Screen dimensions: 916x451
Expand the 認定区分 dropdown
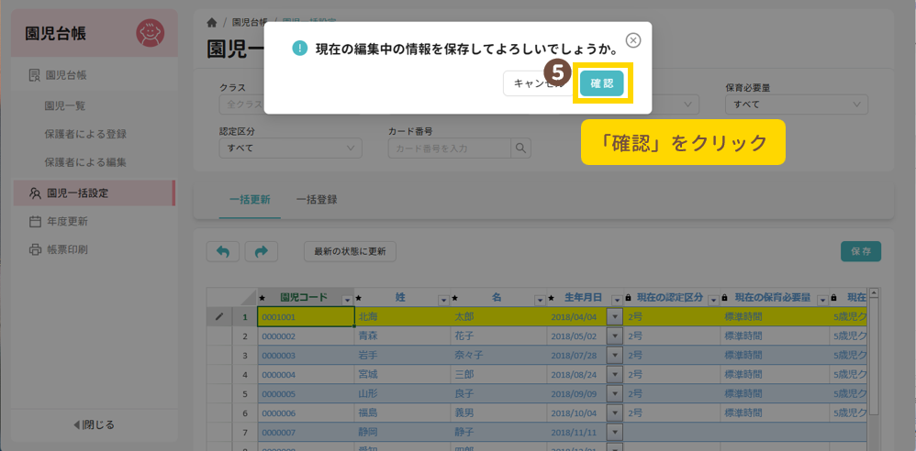pyautogui.click(x=290, y=148)
